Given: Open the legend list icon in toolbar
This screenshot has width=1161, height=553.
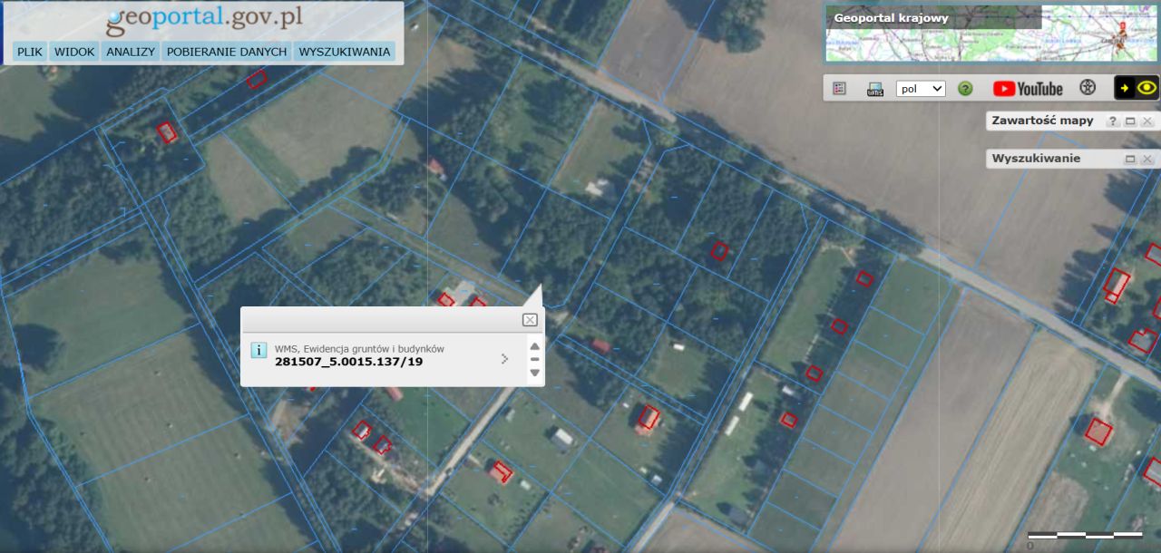Looking at the screenshot, I should 839,88.
